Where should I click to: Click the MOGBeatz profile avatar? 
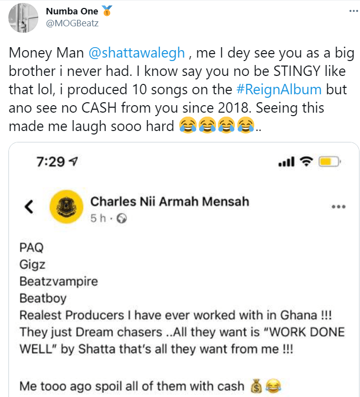coord(23,18)
